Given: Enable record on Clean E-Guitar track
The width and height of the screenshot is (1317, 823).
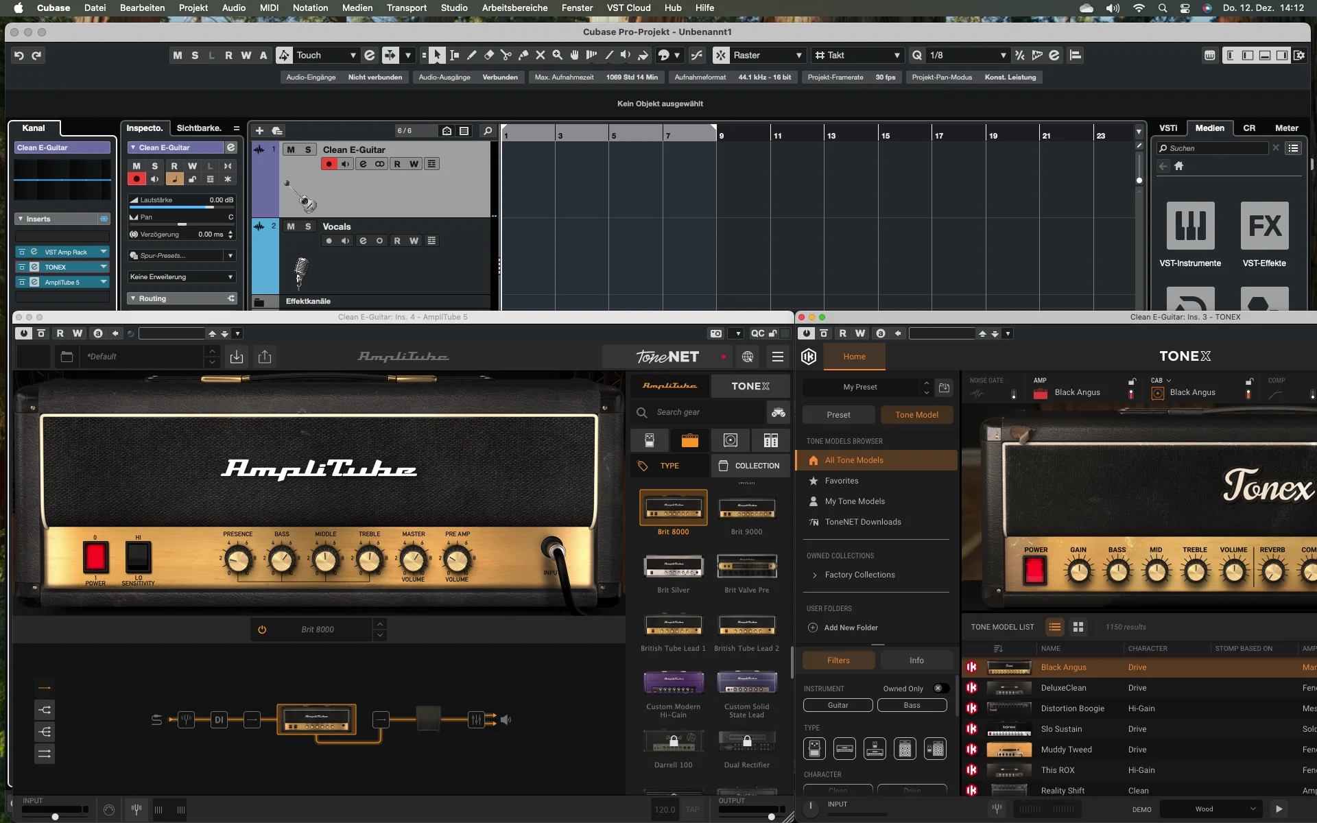Looking at the screenshot, I should 329,164.
